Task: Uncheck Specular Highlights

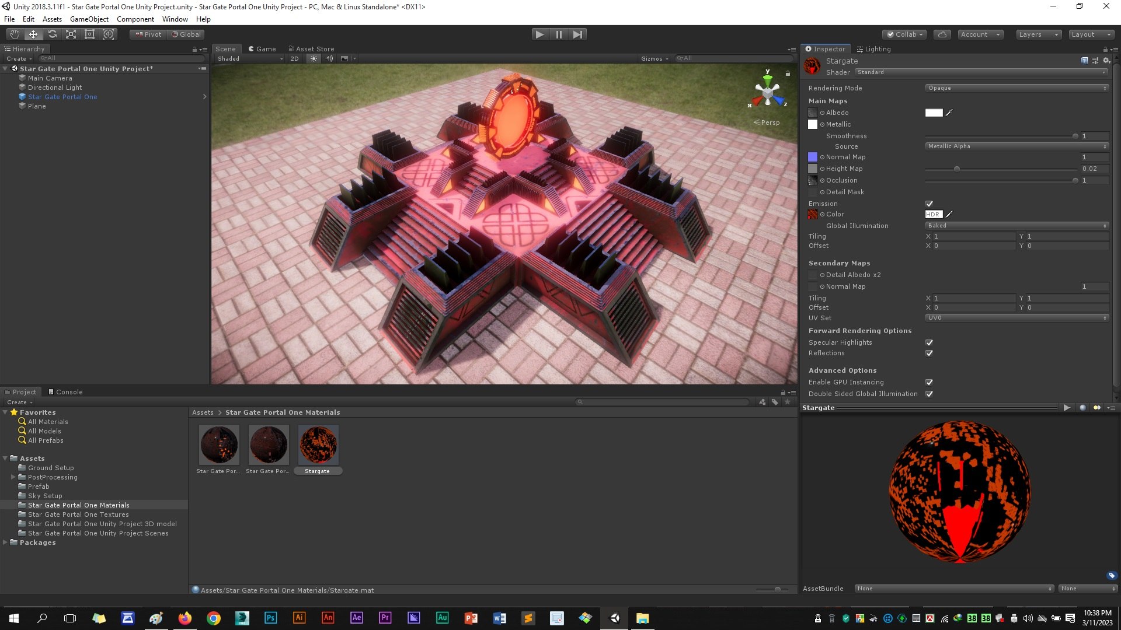Action: click(x=929, y=342)
